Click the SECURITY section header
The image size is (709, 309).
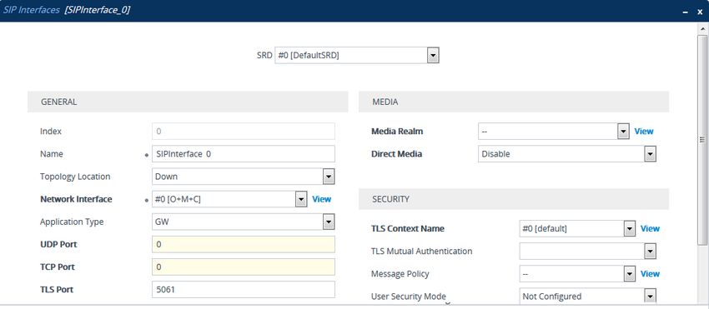tap(514, 199)
